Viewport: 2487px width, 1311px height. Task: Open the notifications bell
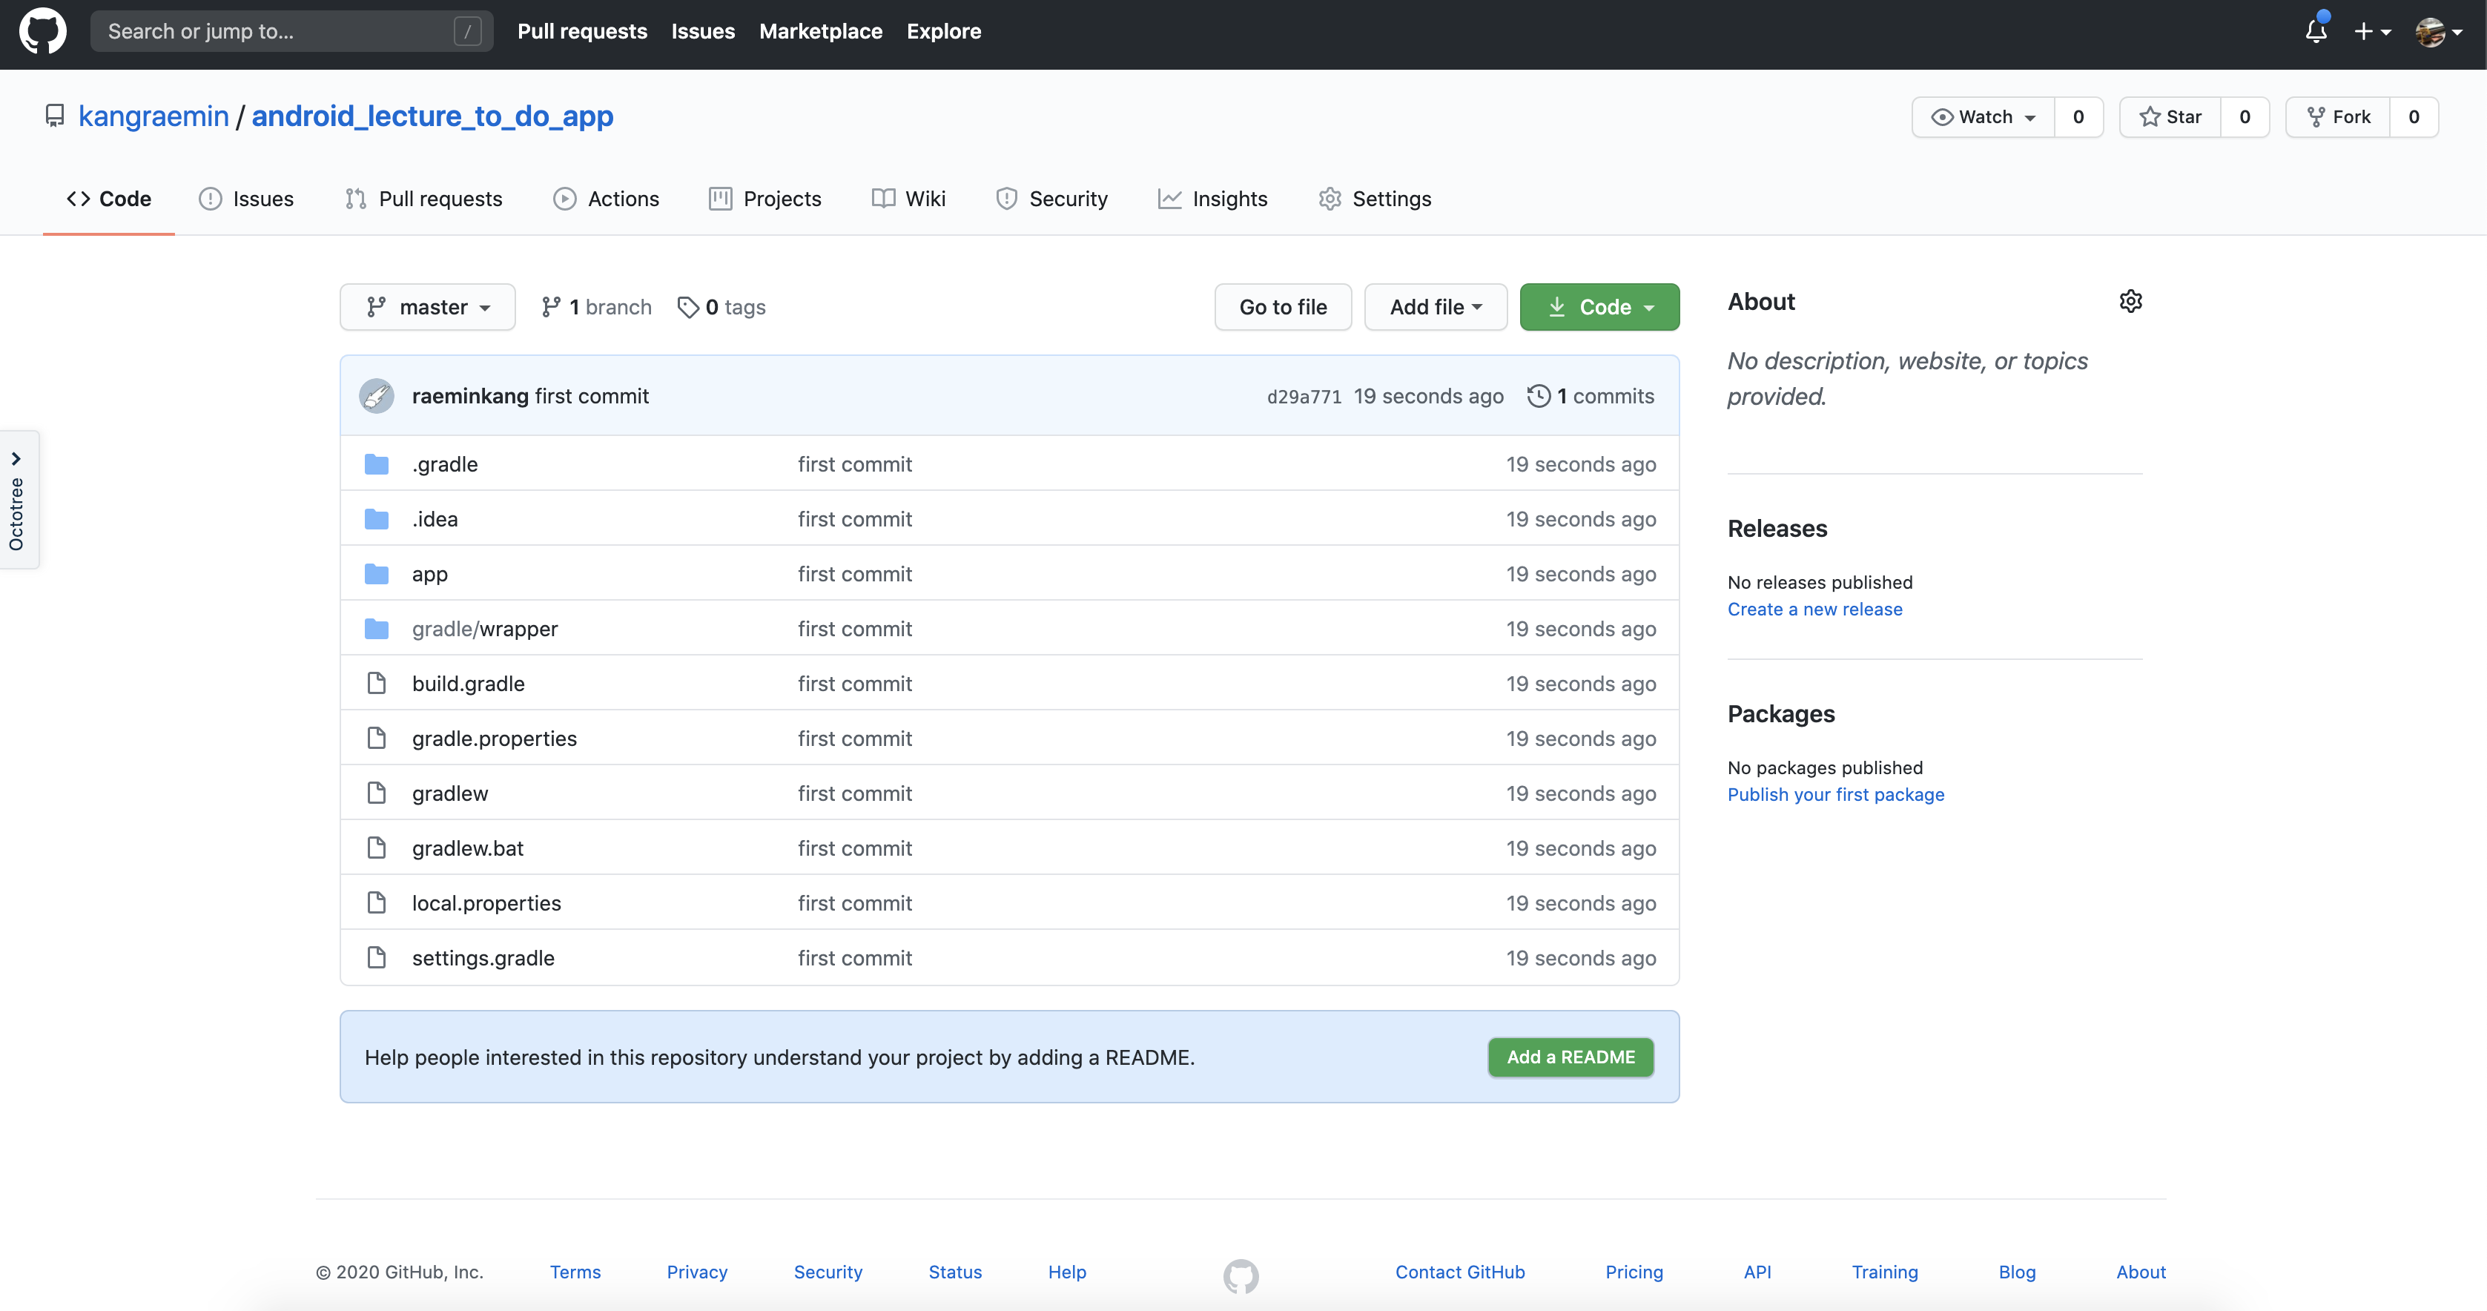point(2316,31)
